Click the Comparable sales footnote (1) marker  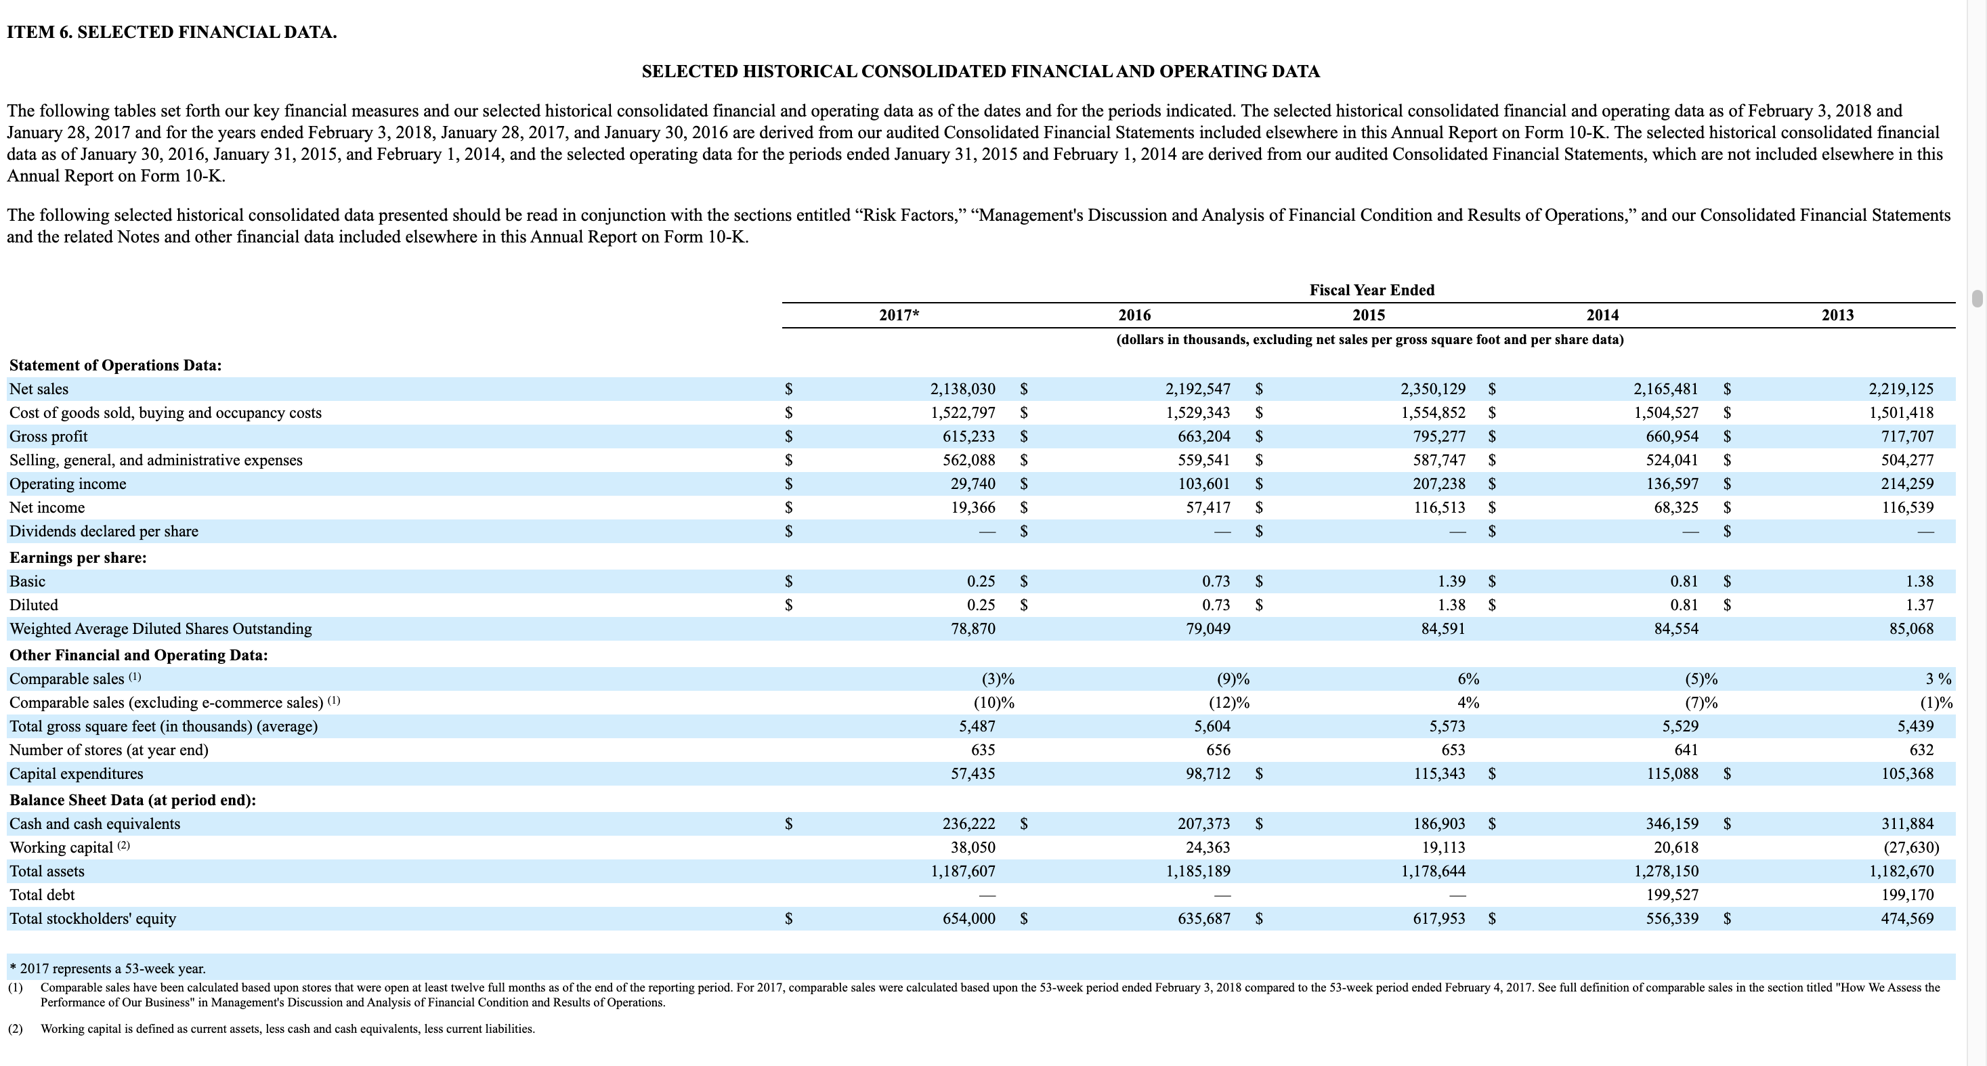pyautogui.click(x=135, y=678)
